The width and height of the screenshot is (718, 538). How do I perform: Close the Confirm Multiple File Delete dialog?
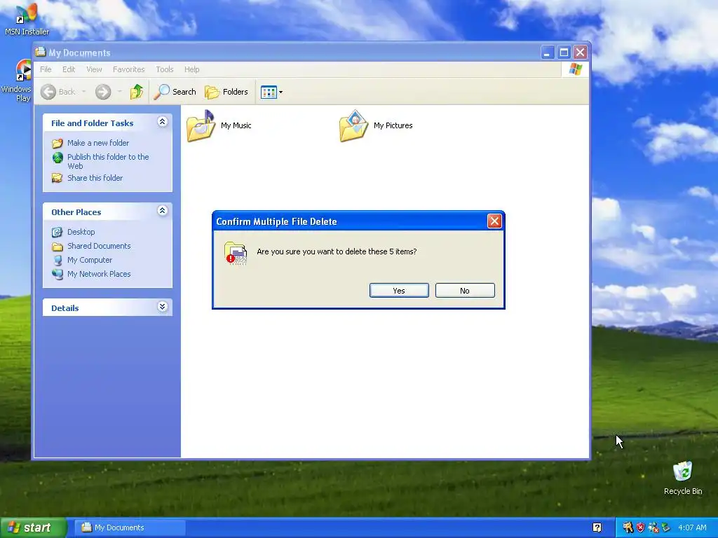pos(494,221)
